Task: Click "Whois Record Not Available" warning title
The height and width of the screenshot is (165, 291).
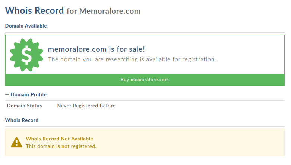Action: coord(59,139)
